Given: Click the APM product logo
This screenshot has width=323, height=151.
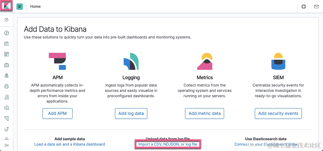Looking at the screenshot, I should click(57, 61).
